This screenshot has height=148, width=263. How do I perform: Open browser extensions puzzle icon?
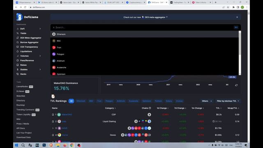233,7
